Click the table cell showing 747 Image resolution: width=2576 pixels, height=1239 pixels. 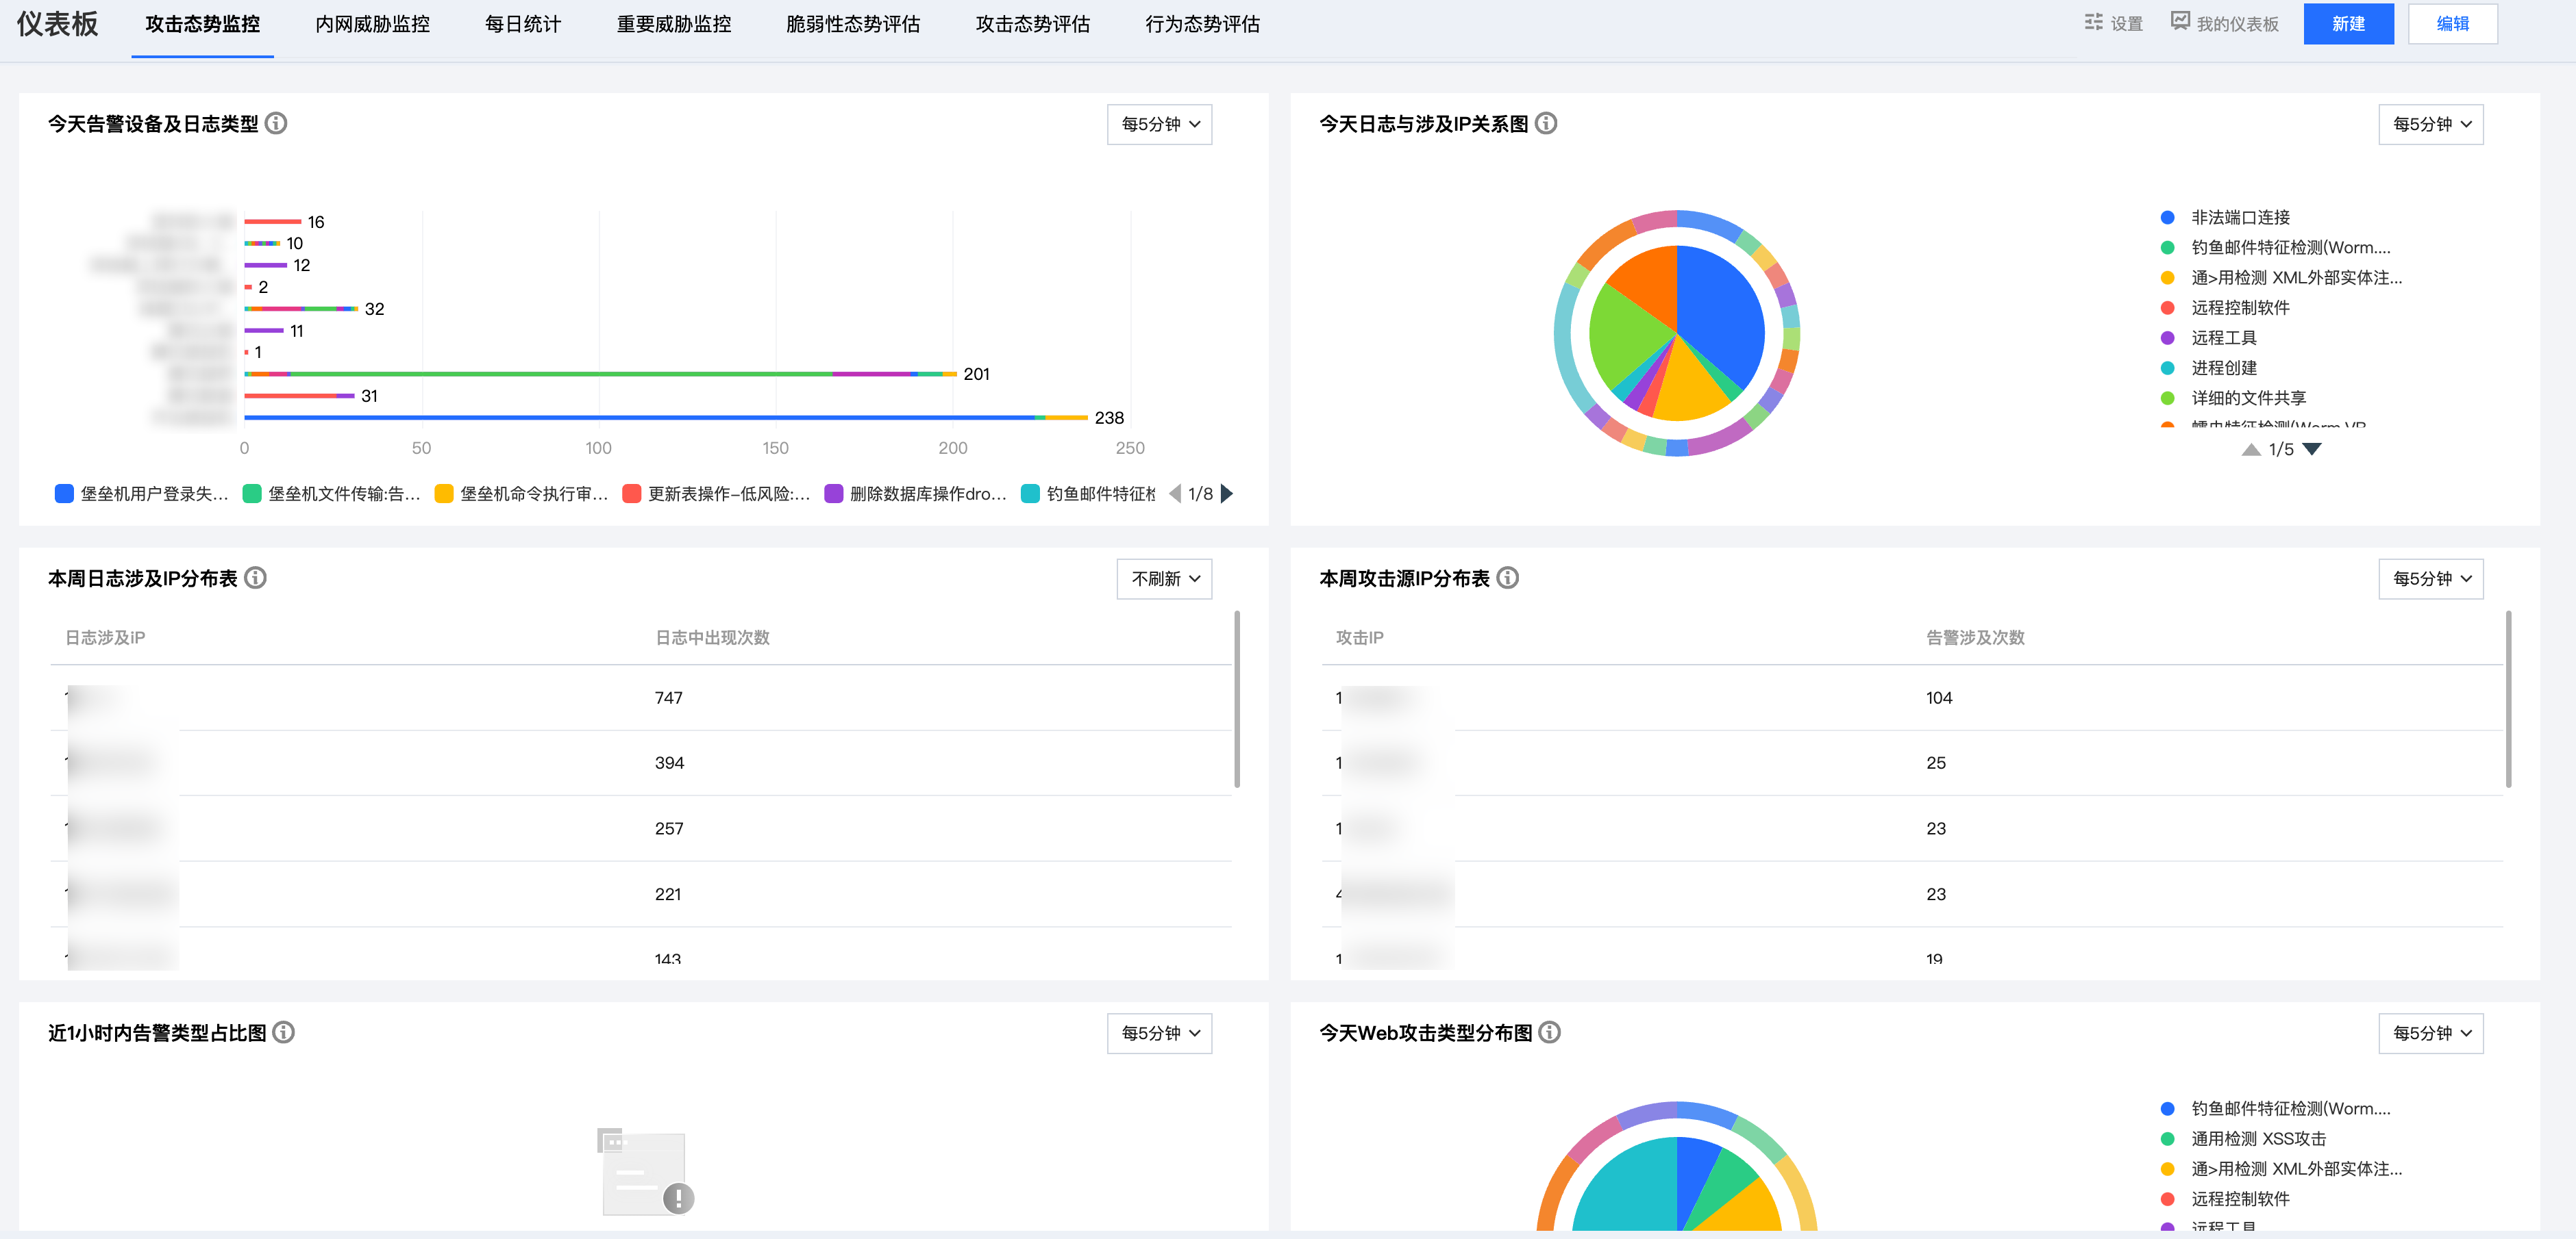tap(668, 698)
